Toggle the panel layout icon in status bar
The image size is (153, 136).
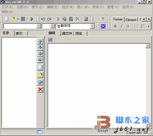coord(39,132)
